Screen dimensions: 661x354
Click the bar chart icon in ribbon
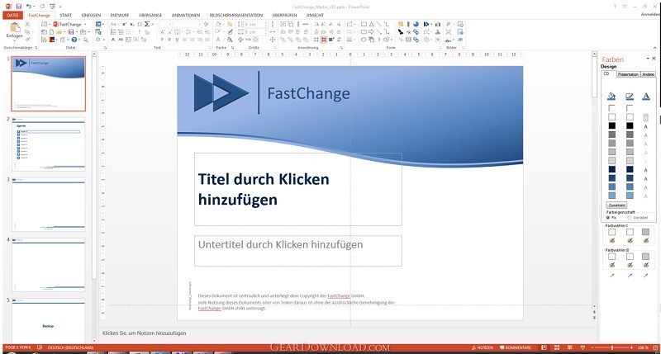coord(438,25)
